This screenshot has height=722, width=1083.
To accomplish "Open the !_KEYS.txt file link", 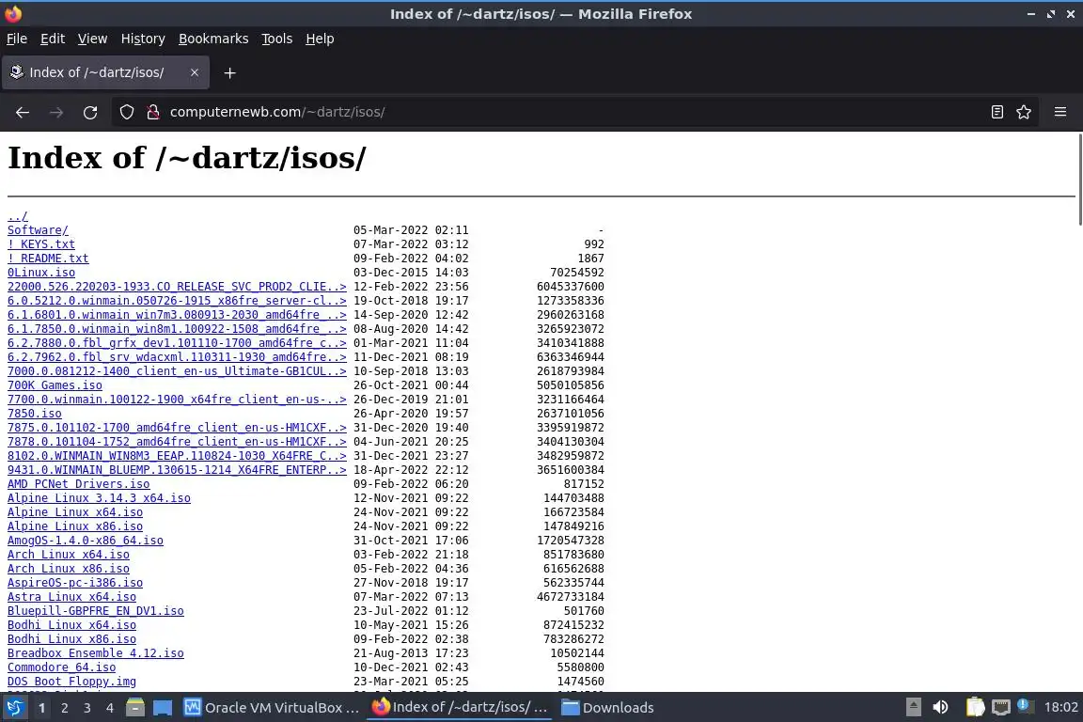I will [x=41, y=244].
